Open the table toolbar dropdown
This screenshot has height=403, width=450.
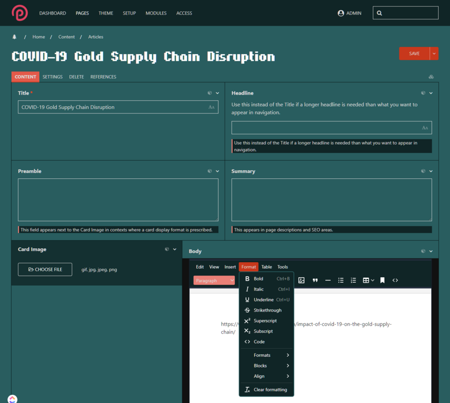tap(368, 280)
